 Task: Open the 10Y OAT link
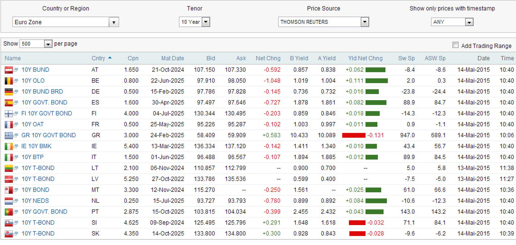(x=33, y=125)
